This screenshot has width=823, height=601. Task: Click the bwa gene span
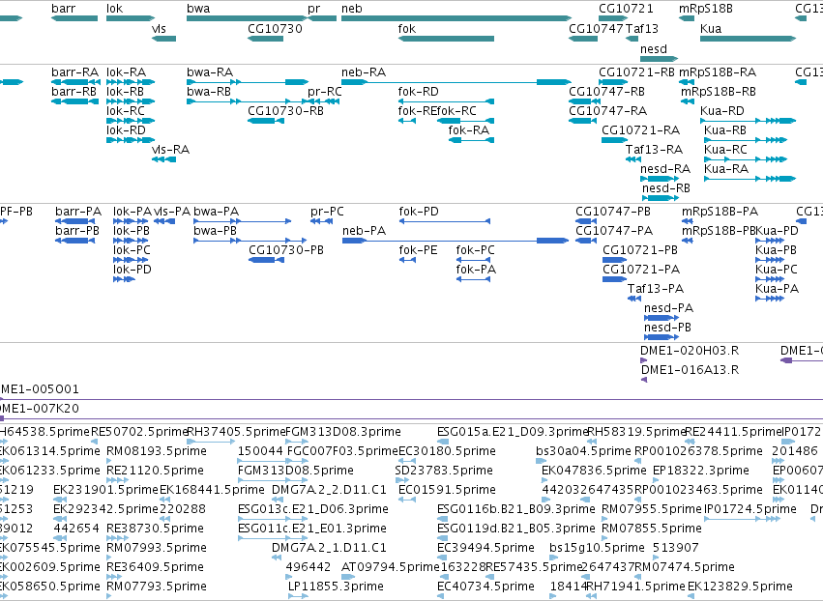(247, 18)
